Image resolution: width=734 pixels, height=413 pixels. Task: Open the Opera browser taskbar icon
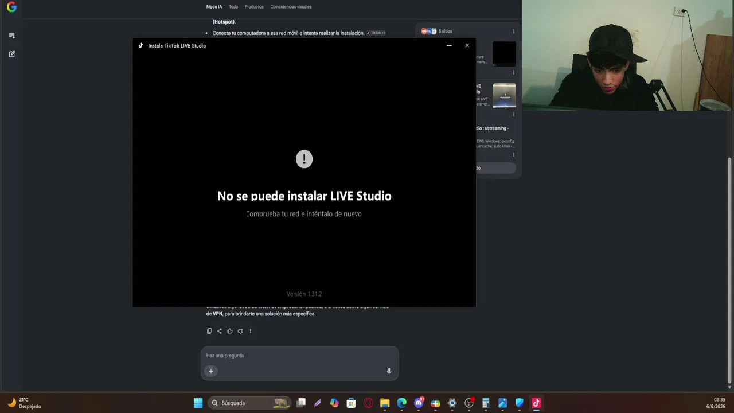pyautogui.click(x=368, y=403)
